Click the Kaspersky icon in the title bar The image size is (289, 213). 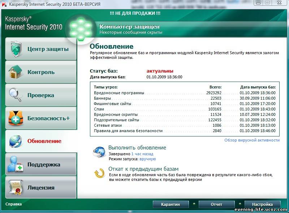[x=4, y=4]
